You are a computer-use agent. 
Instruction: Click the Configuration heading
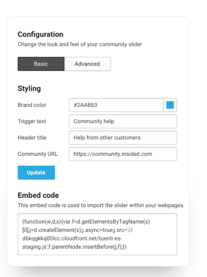[40, 34]
